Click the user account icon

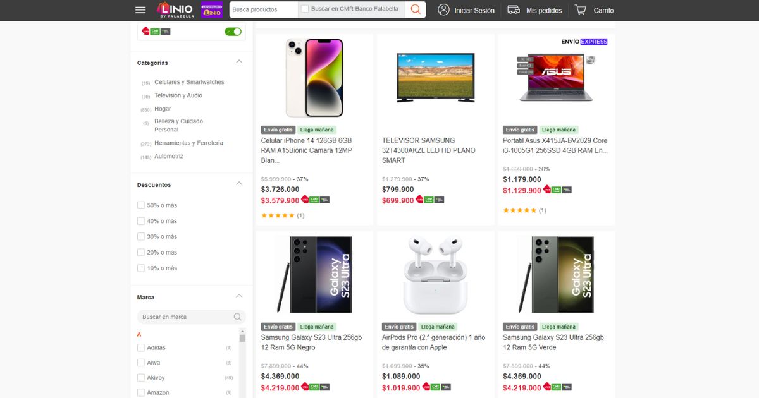coord(444,10)
